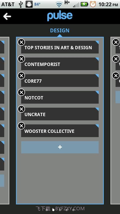Delete the Uncrate source
The width and height of the screenshot is (120, 214).
tap(21, 109)
